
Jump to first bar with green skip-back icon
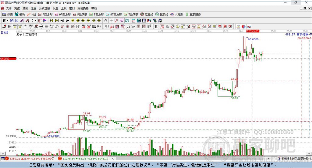click(51, 21)
